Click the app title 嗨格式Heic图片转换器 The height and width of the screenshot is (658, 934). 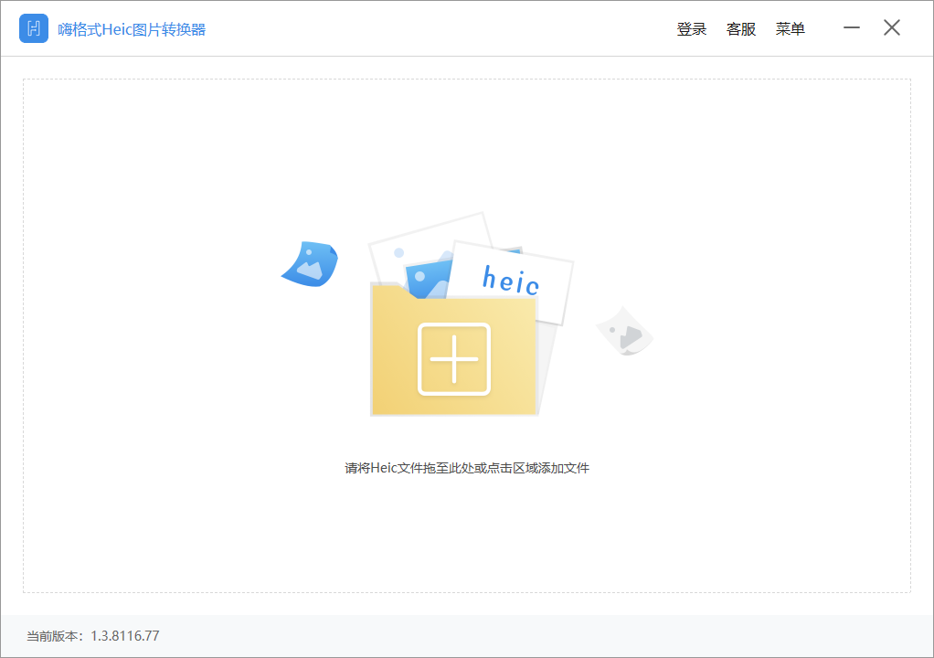pyautogui.click(x=133, y=28)
